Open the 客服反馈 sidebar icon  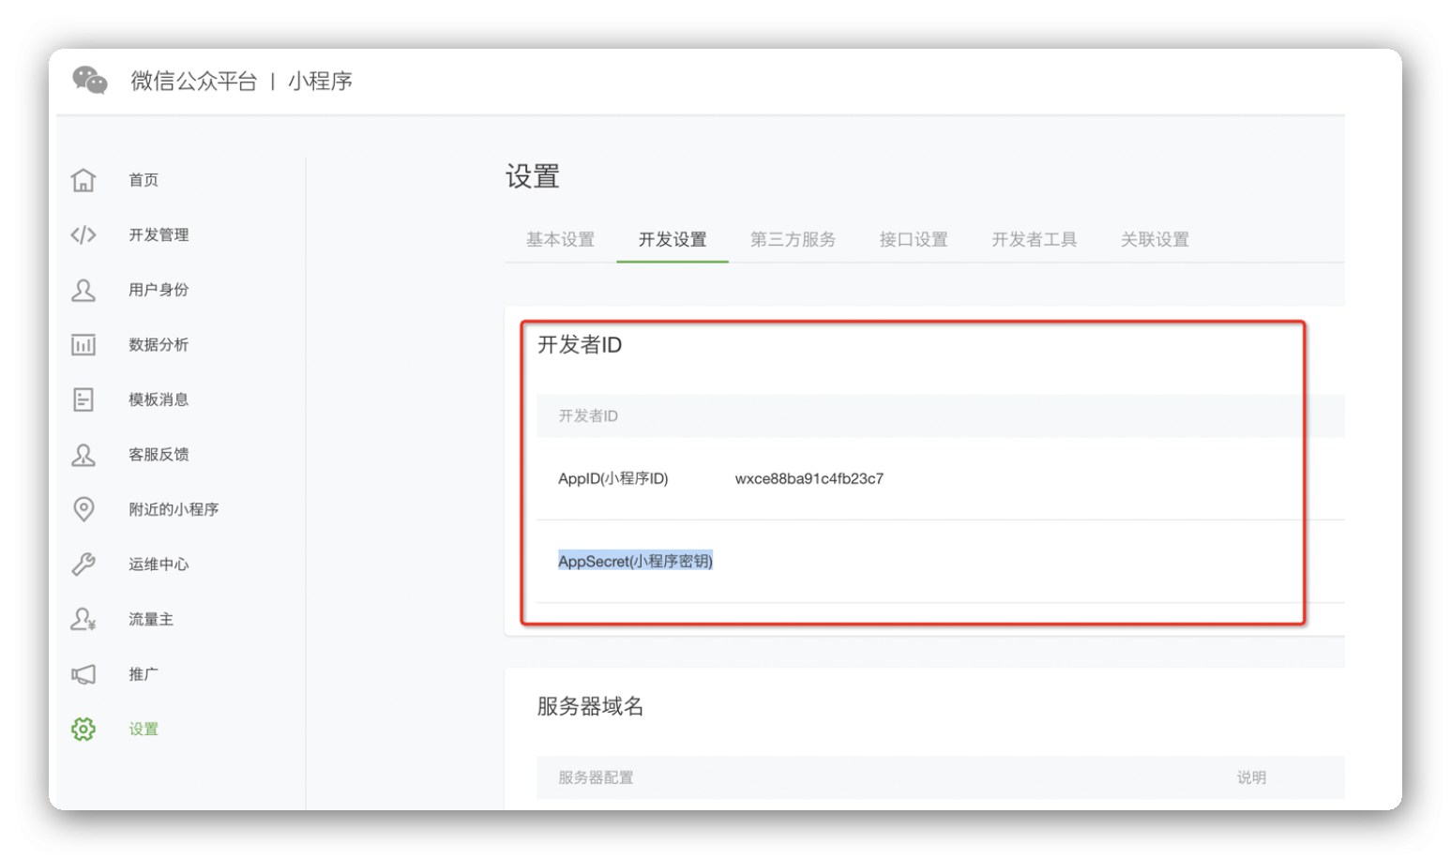pos(83,455)
